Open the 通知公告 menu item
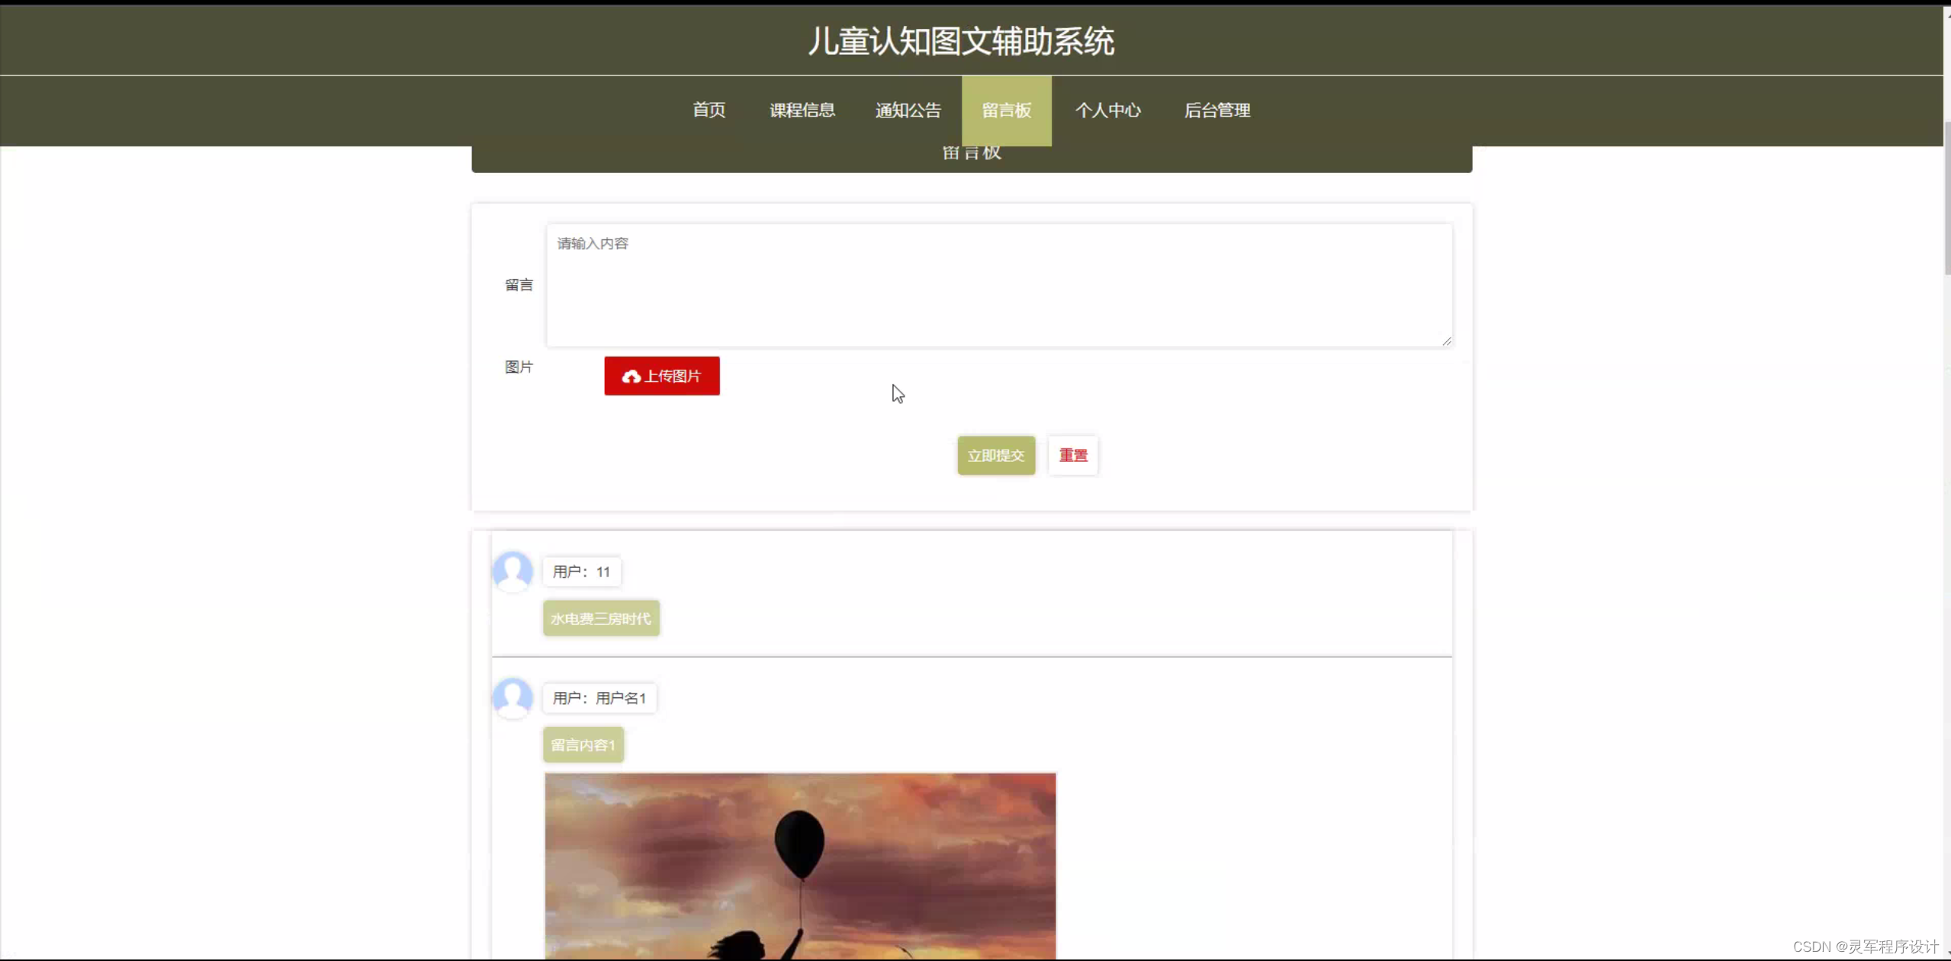 pyautogui.click(x=907, y=110)
